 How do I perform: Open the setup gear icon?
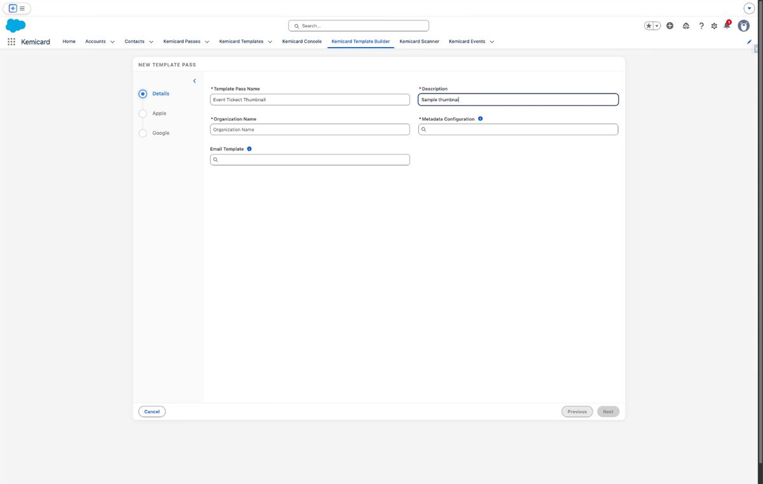pos(714,25)
